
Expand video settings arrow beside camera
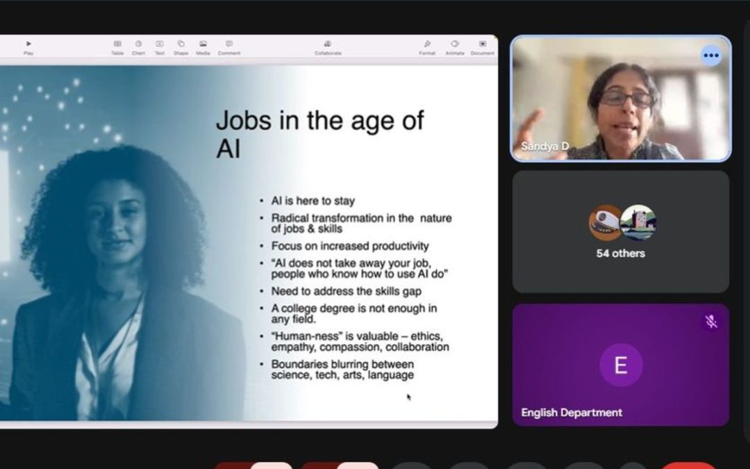pos(319,466)
